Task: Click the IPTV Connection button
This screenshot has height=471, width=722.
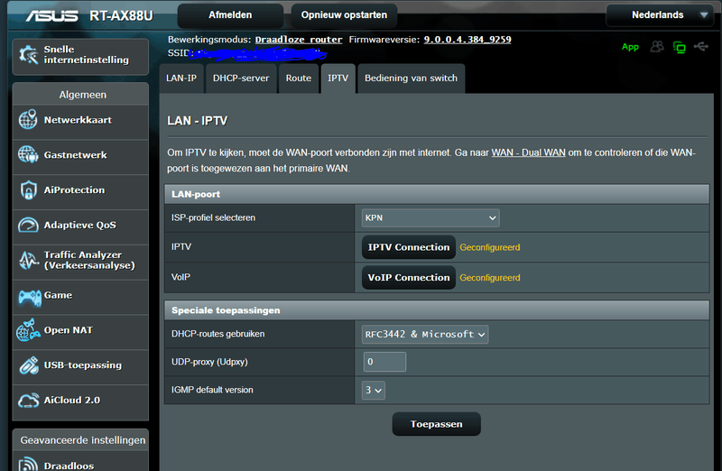Action: point(409,247)
